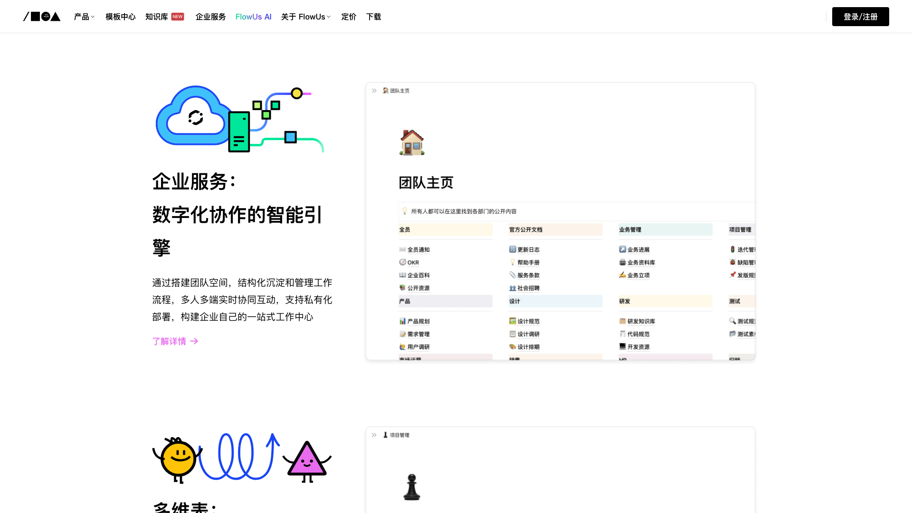The image size is (912, 513).
Task: Open 设计规范 entry
Action: click(524, 321)
